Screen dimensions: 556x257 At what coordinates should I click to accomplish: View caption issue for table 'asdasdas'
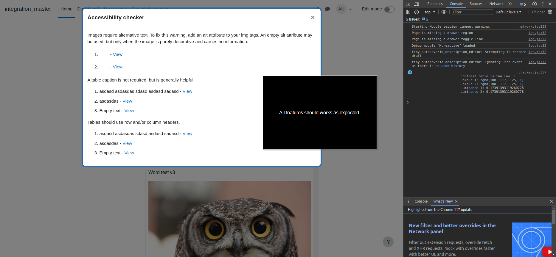tap(127, 101)
